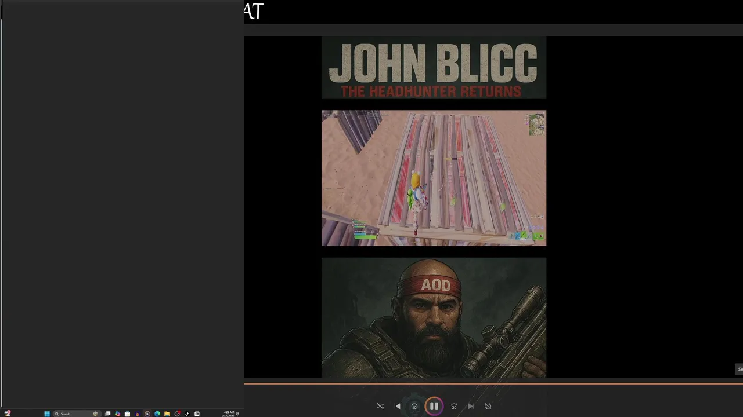Open Task View from the taskbar
The width and height of the screenshot is (743, 417).
(x=107, y=414)
